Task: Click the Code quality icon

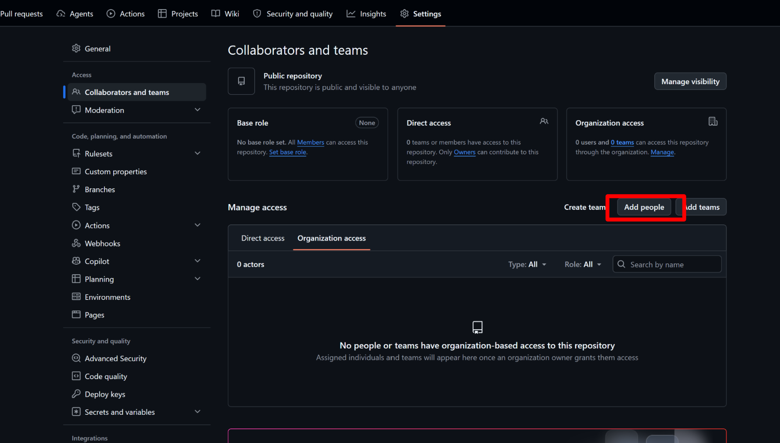Action: click(x=76, y=376)
